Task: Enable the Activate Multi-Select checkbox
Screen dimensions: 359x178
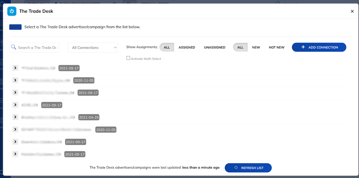Action: [128, 58]
